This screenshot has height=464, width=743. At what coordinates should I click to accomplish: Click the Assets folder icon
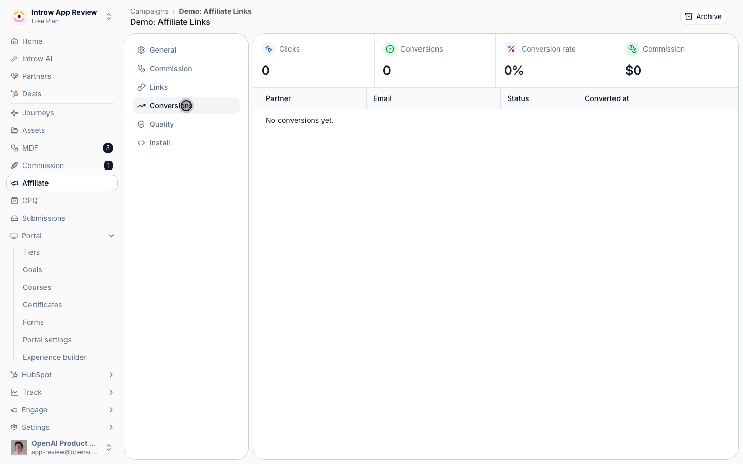[x=14, y=130]
